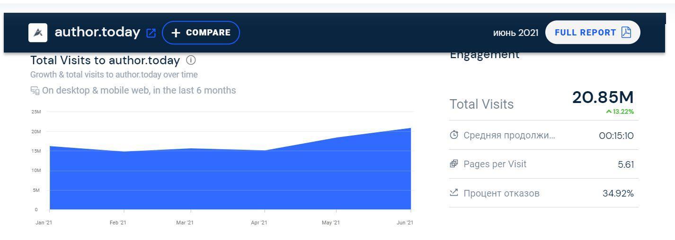
Task: Click the Jan '21 axis label
Action: (44, 223)
